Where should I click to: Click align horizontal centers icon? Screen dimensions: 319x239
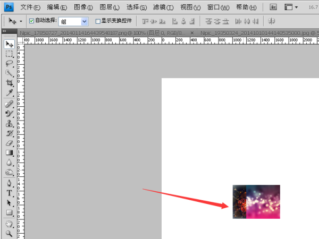click(183, 21)
